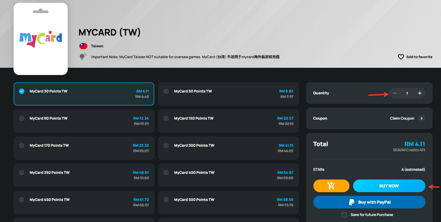Click the RM 54.87 price text

(285, 173)
